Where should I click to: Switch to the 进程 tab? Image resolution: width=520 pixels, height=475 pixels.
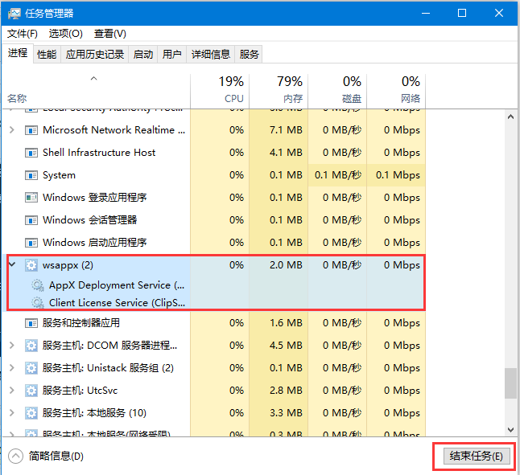point(18,53)
